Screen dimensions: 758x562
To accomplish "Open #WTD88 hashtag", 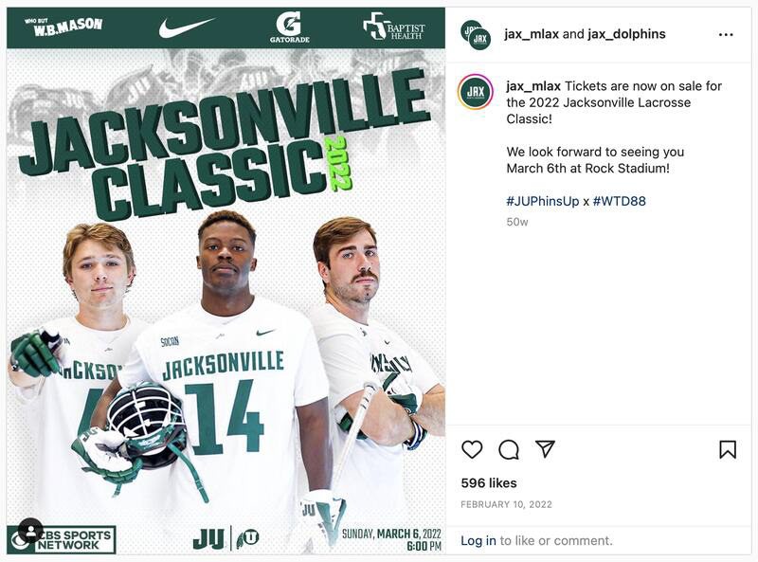I will point(619,201).
